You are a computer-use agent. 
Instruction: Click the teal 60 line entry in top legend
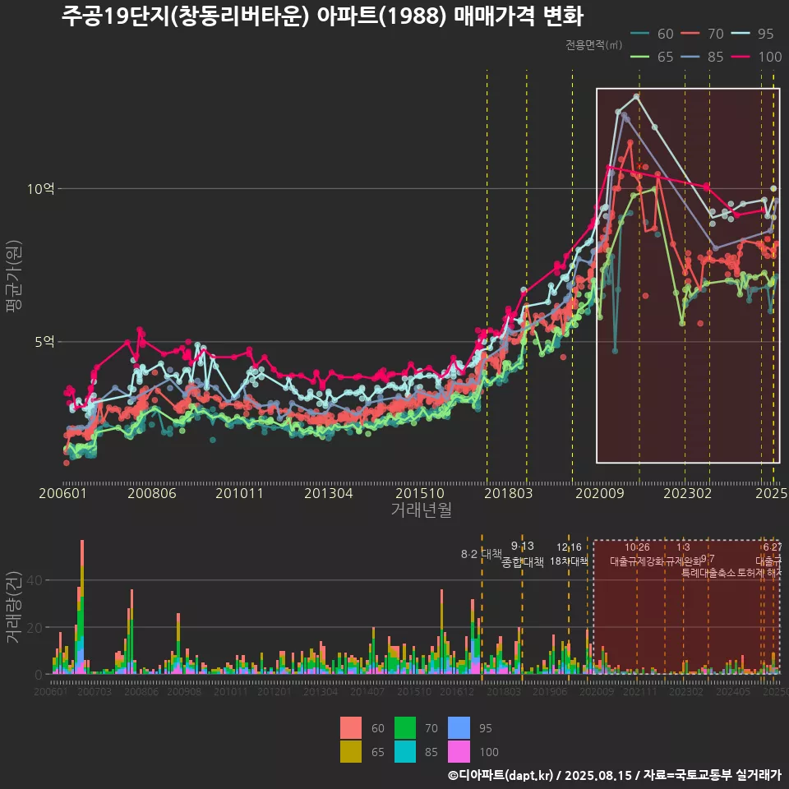coord(652,34)
